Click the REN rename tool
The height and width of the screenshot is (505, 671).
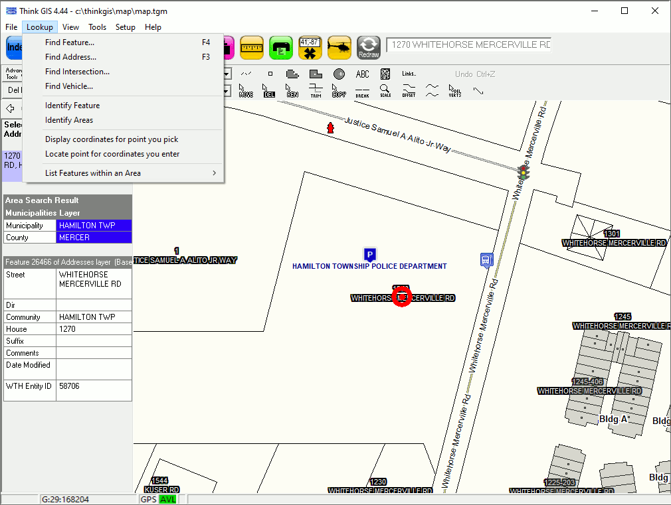point(292,91)
